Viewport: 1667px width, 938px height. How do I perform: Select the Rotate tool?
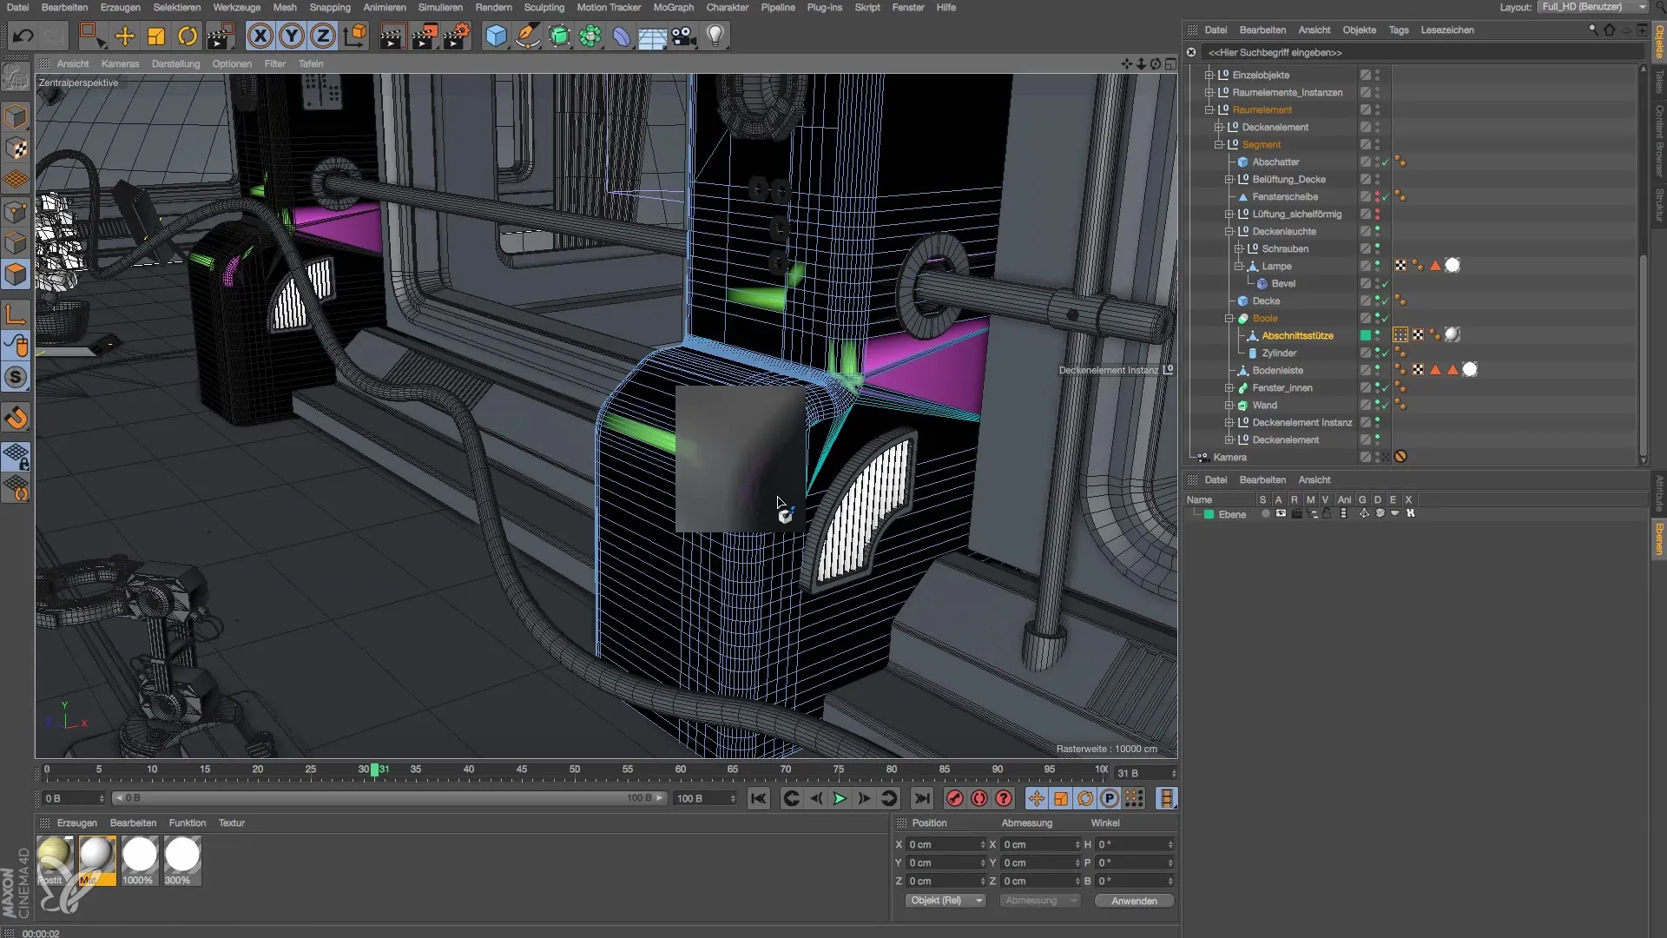(x=188, y=36)
